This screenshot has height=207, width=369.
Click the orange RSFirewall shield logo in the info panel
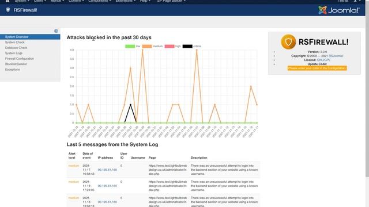tap(288, 42)
